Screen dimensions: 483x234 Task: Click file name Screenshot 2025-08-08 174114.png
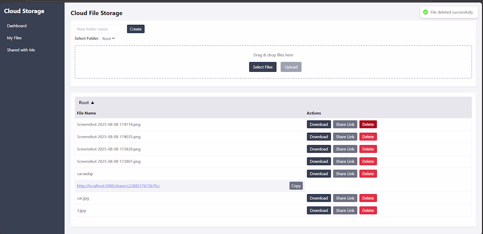pos(109,124)
